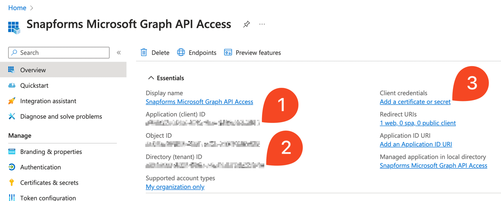Click Add an Application ID URI
501x201 pixels.
[x=416, y=144]
